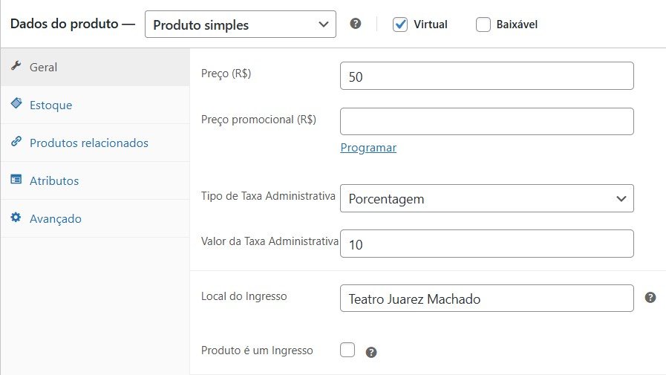Viewport: 666px width, 375px height.
Task: Open the Produto simples type dropdown
Action: [x=241, y=25]
